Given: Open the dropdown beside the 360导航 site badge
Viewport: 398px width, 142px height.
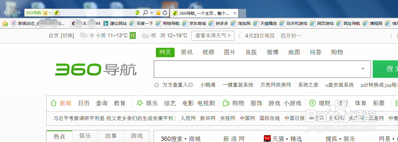Looking at the screenshot, I should click(x=50, y=13).
